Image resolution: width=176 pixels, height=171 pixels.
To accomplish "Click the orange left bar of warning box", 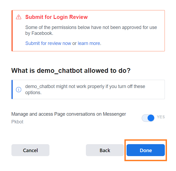I will pyautogui.click(x=12, y=31).
